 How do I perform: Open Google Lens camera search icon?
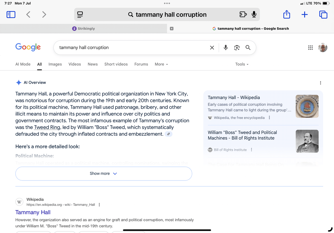click(237, 48)
